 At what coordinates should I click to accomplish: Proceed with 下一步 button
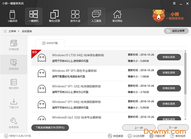[x=173, y=128]
